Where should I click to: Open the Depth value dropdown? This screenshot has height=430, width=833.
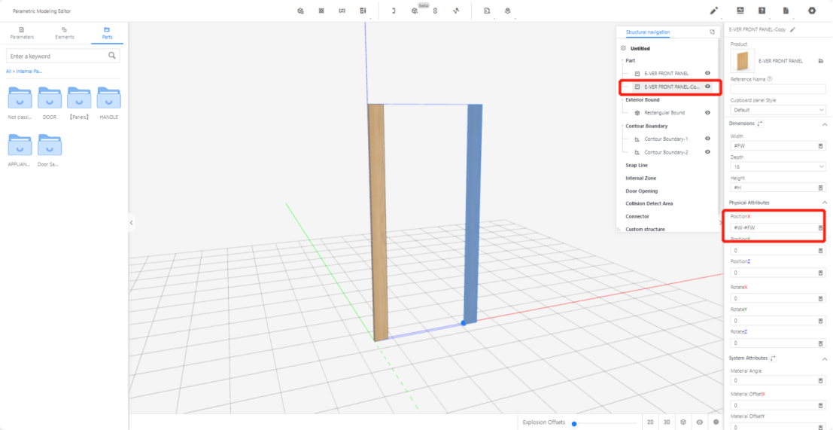point(777,166)
